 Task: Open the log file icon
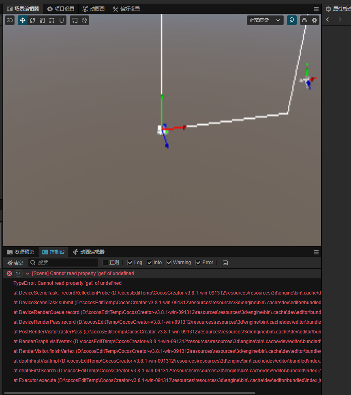pos(225,263)
